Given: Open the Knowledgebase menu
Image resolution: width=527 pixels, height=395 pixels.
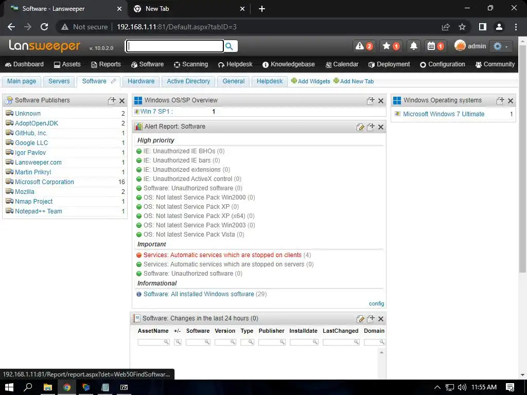Looking at the screenshot, I should (x=288, y=64).
